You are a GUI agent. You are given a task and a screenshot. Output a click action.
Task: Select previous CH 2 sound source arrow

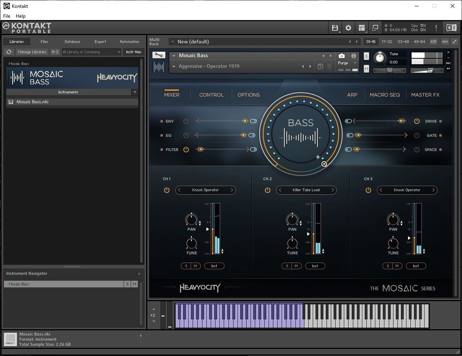click(280, 190)
